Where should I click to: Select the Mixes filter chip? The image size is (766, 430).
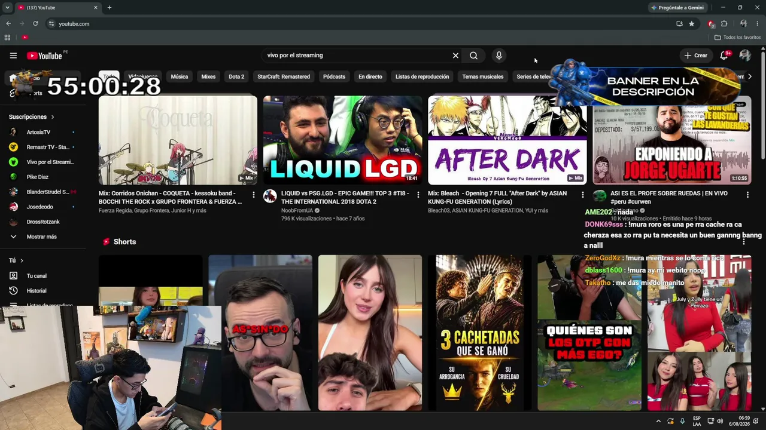pyautogui.click(x=208, y=76)
